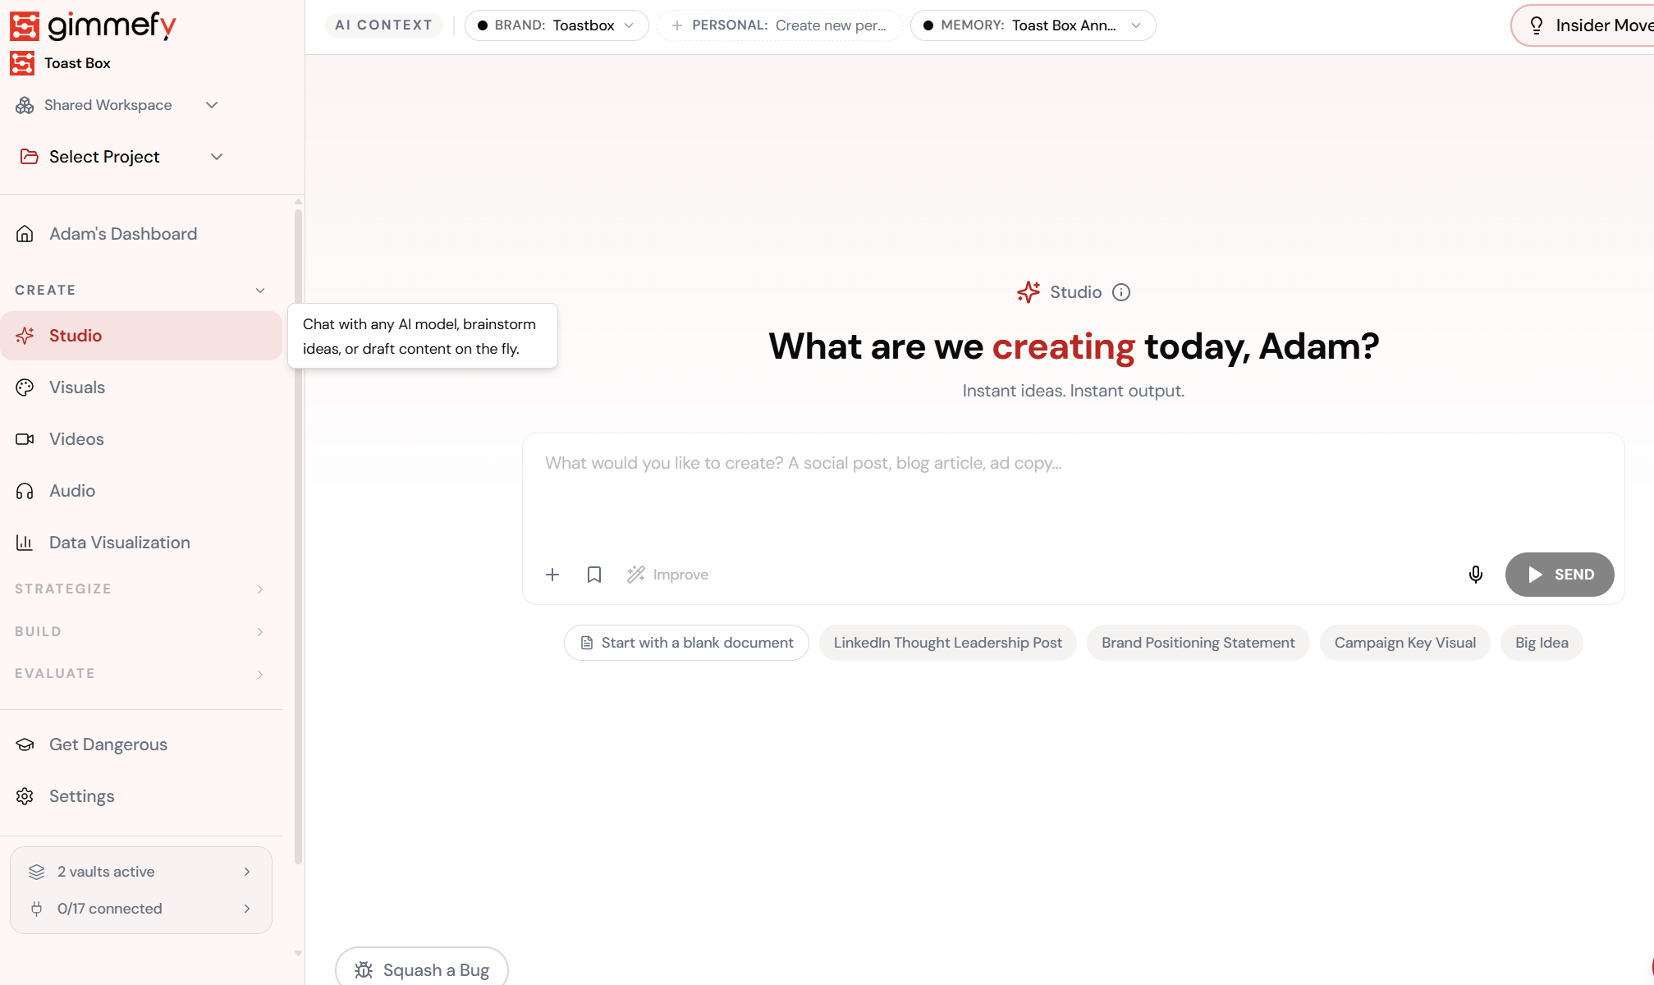Screen dimensions: 1654x985
Task: Open the Studio panel in sidebar
Action: [x=76, y=335]
